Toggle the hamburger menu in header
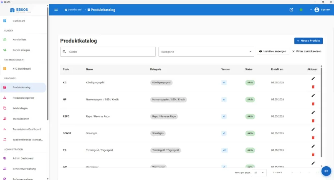Image resolution: width=334 pixels, height=180 pixels. pyautogui.click(x=56, y=10)
